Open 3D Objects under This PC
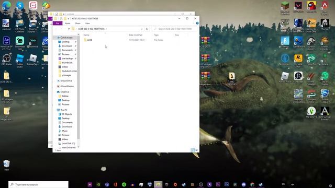This screenshot has height=188, width=335. pos(66,114)
